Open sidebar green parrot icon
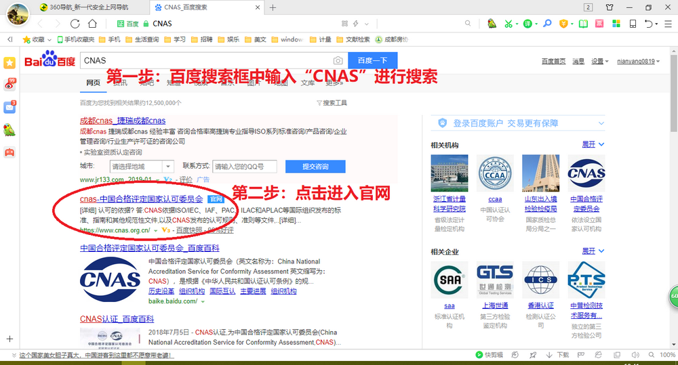 (9, 129)
